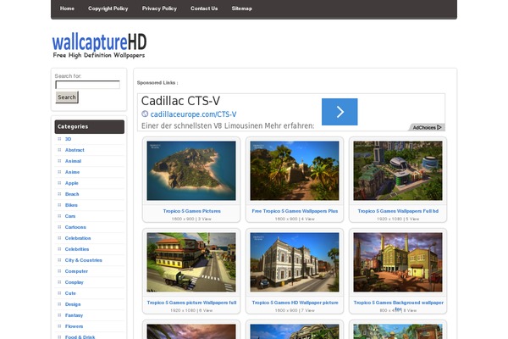Click the Cadillac CTS-V ad headline
Viewport: 508px width, 339px height.
(x=180, y=101)
